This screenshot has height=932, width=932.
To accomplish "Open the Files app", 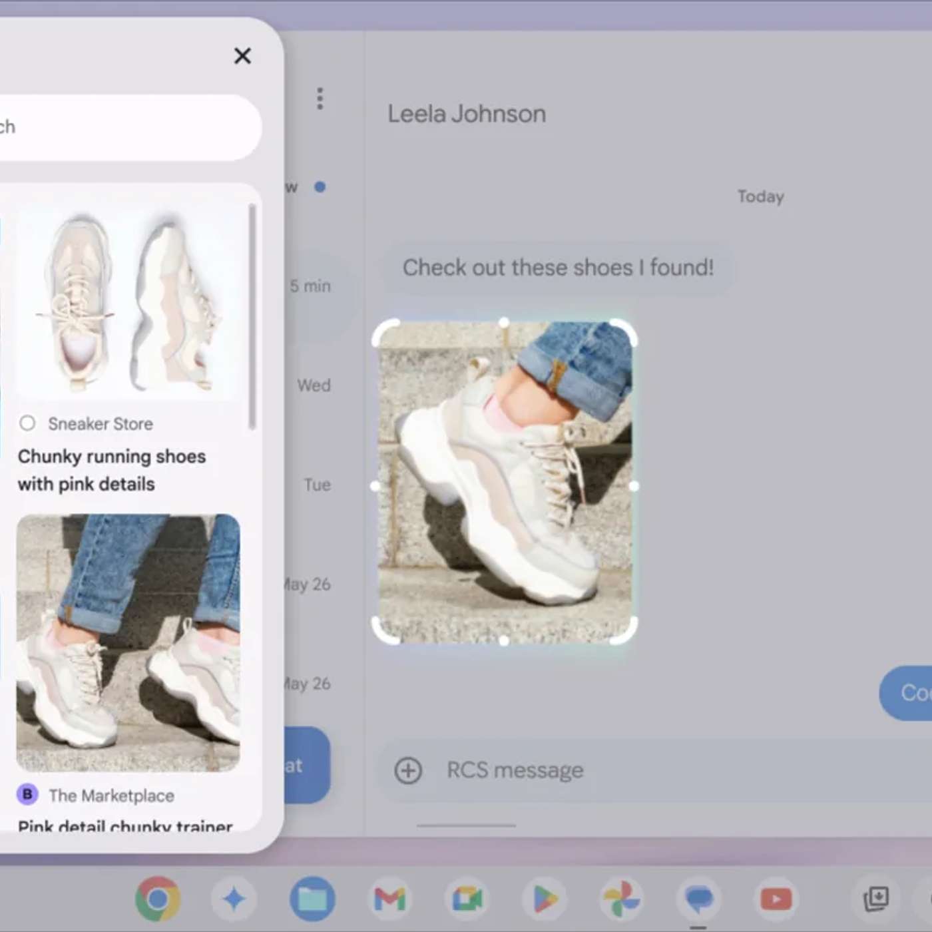I will (x=312, y=899).
